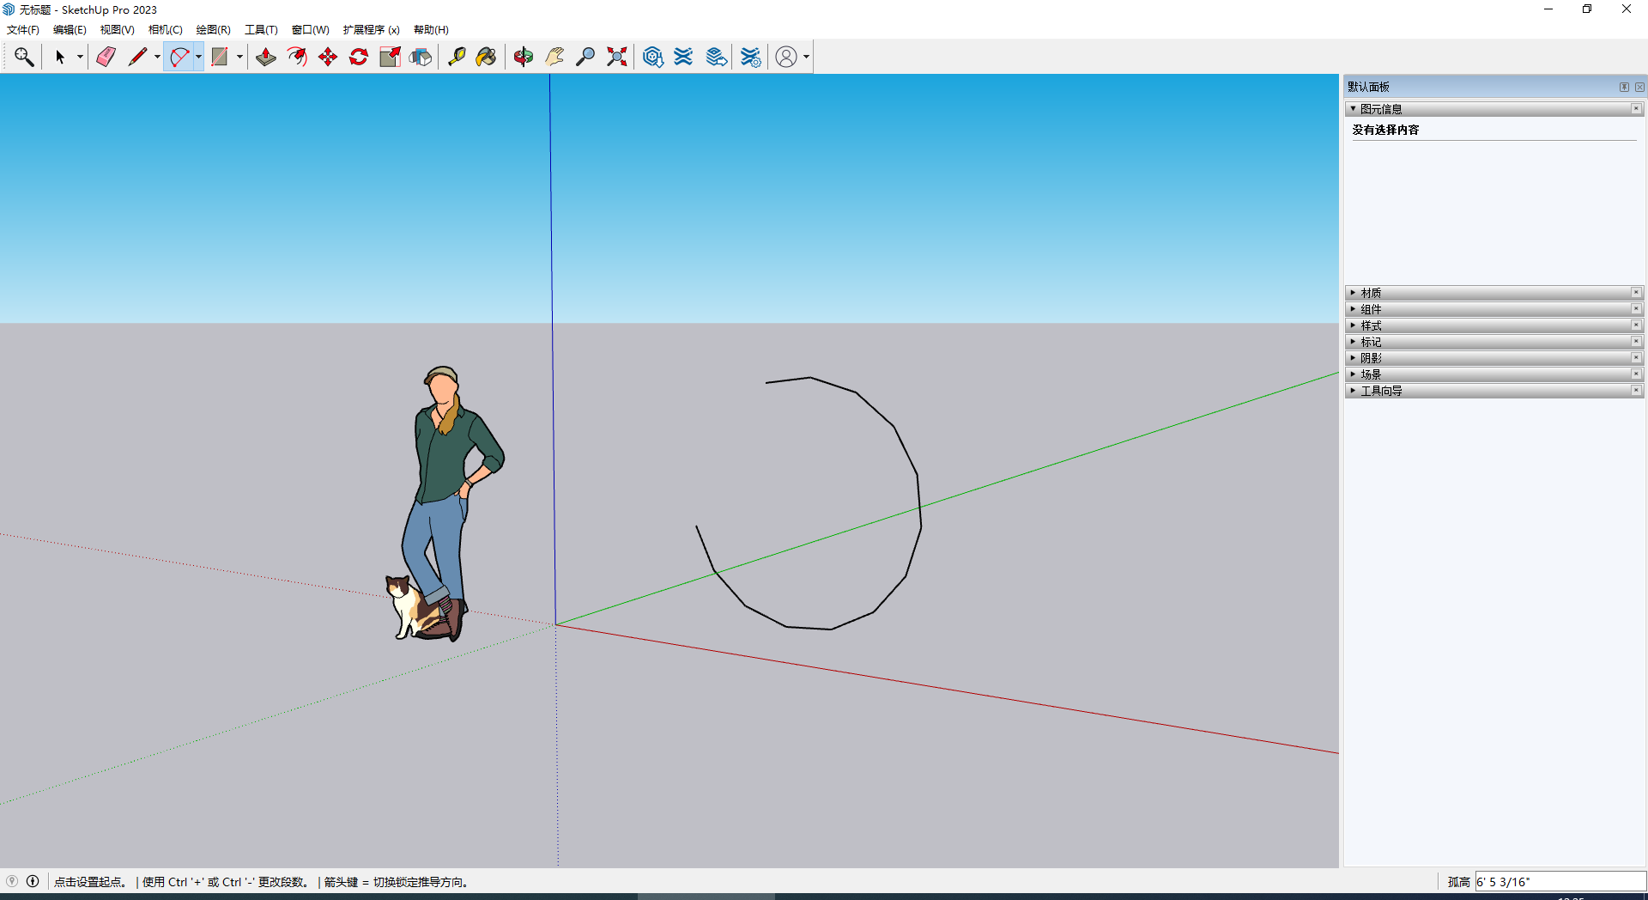The width and height of the screenshot is (1648, 900).
Task: Select the Pan hand tool
Action: click(x=554, y=57)
